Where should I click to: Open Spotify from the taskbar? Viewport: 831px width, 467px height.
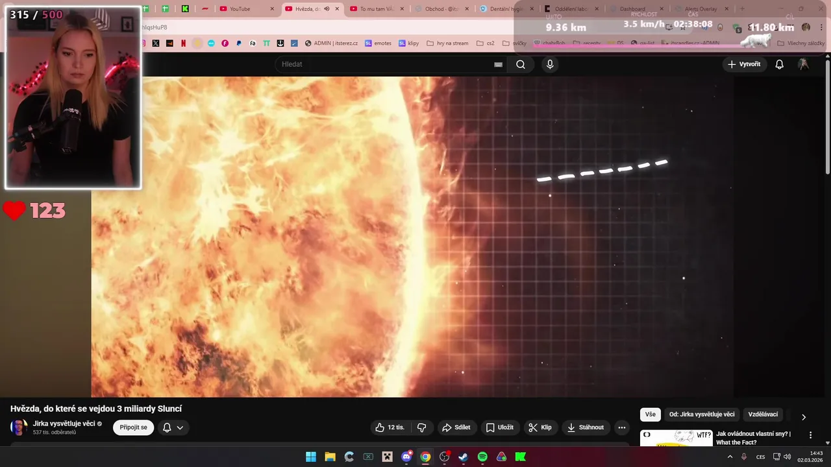(482, 457)
